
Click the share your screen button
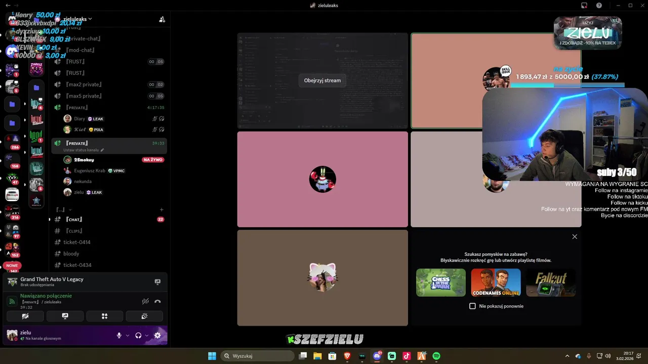pyautogui.click(x=65, y=316)
